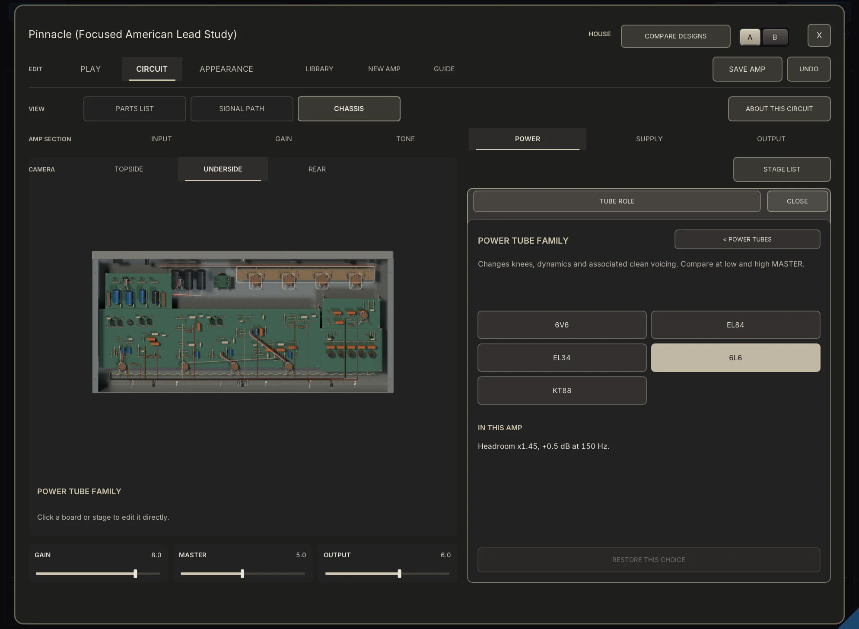Select the CIRCUIT tab
This screenshot has height=629, width=859.
coord(152,69)
